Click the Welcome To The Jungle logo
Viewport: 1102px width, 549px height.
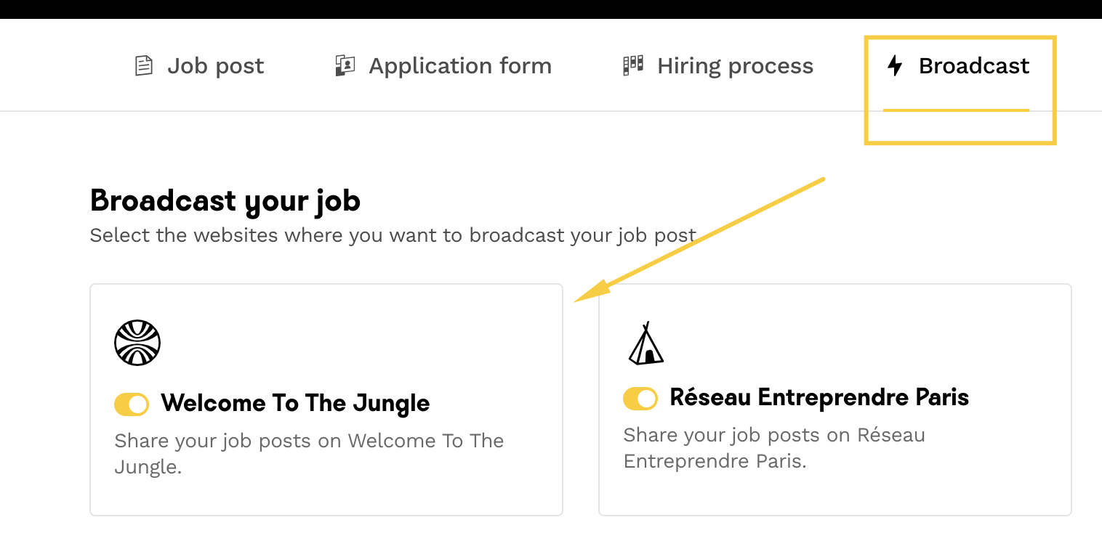137,343
